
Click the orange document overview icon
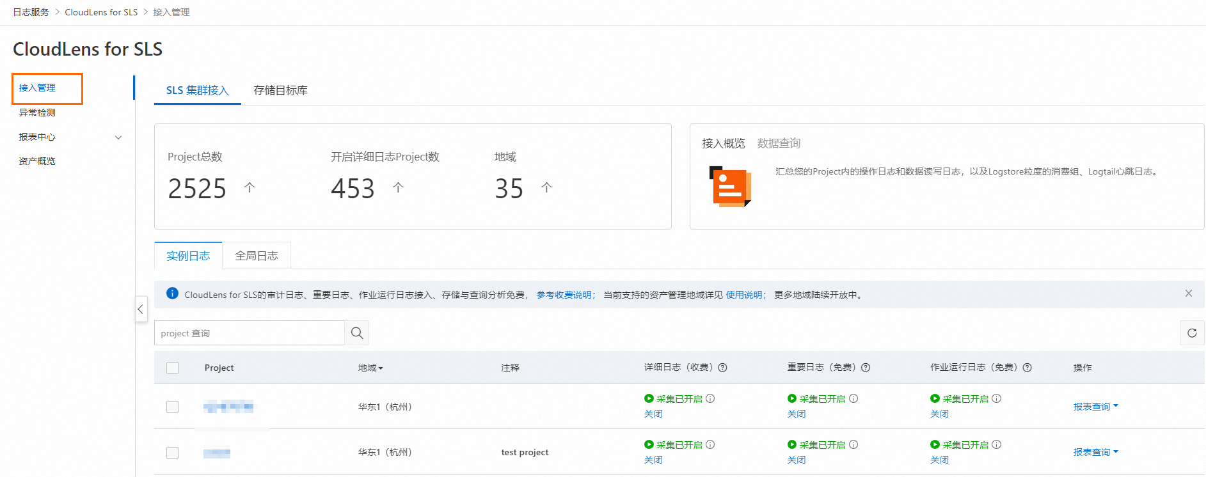point(730,187)
